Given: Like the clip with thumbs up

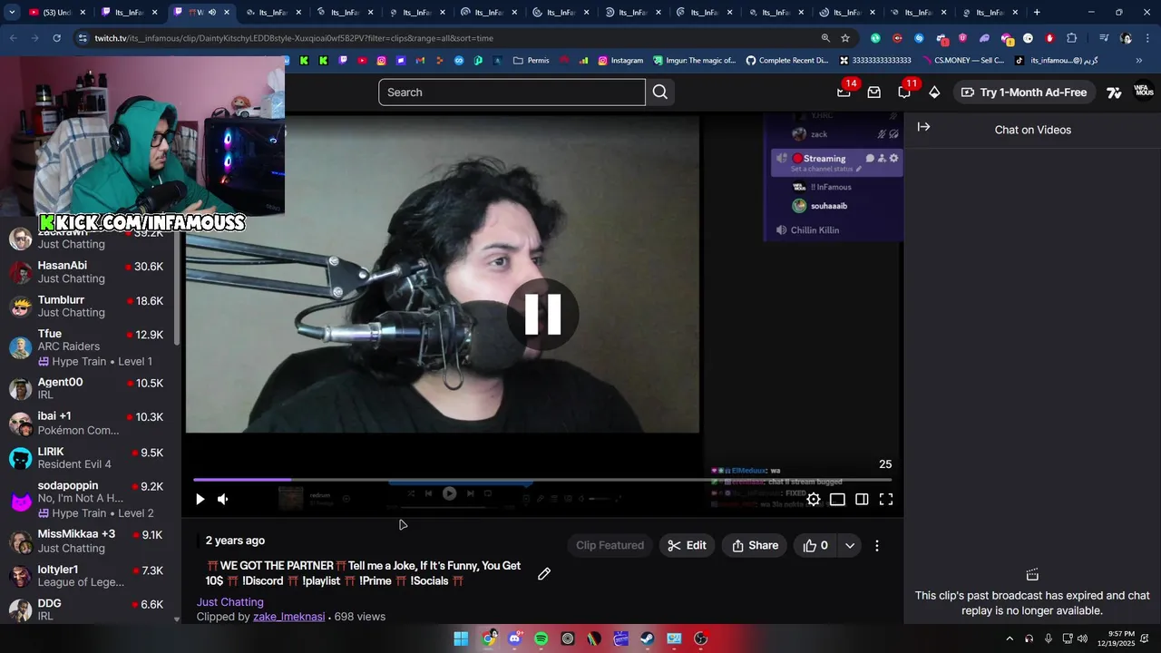Looking at the screenshot, I should point(815,545).
